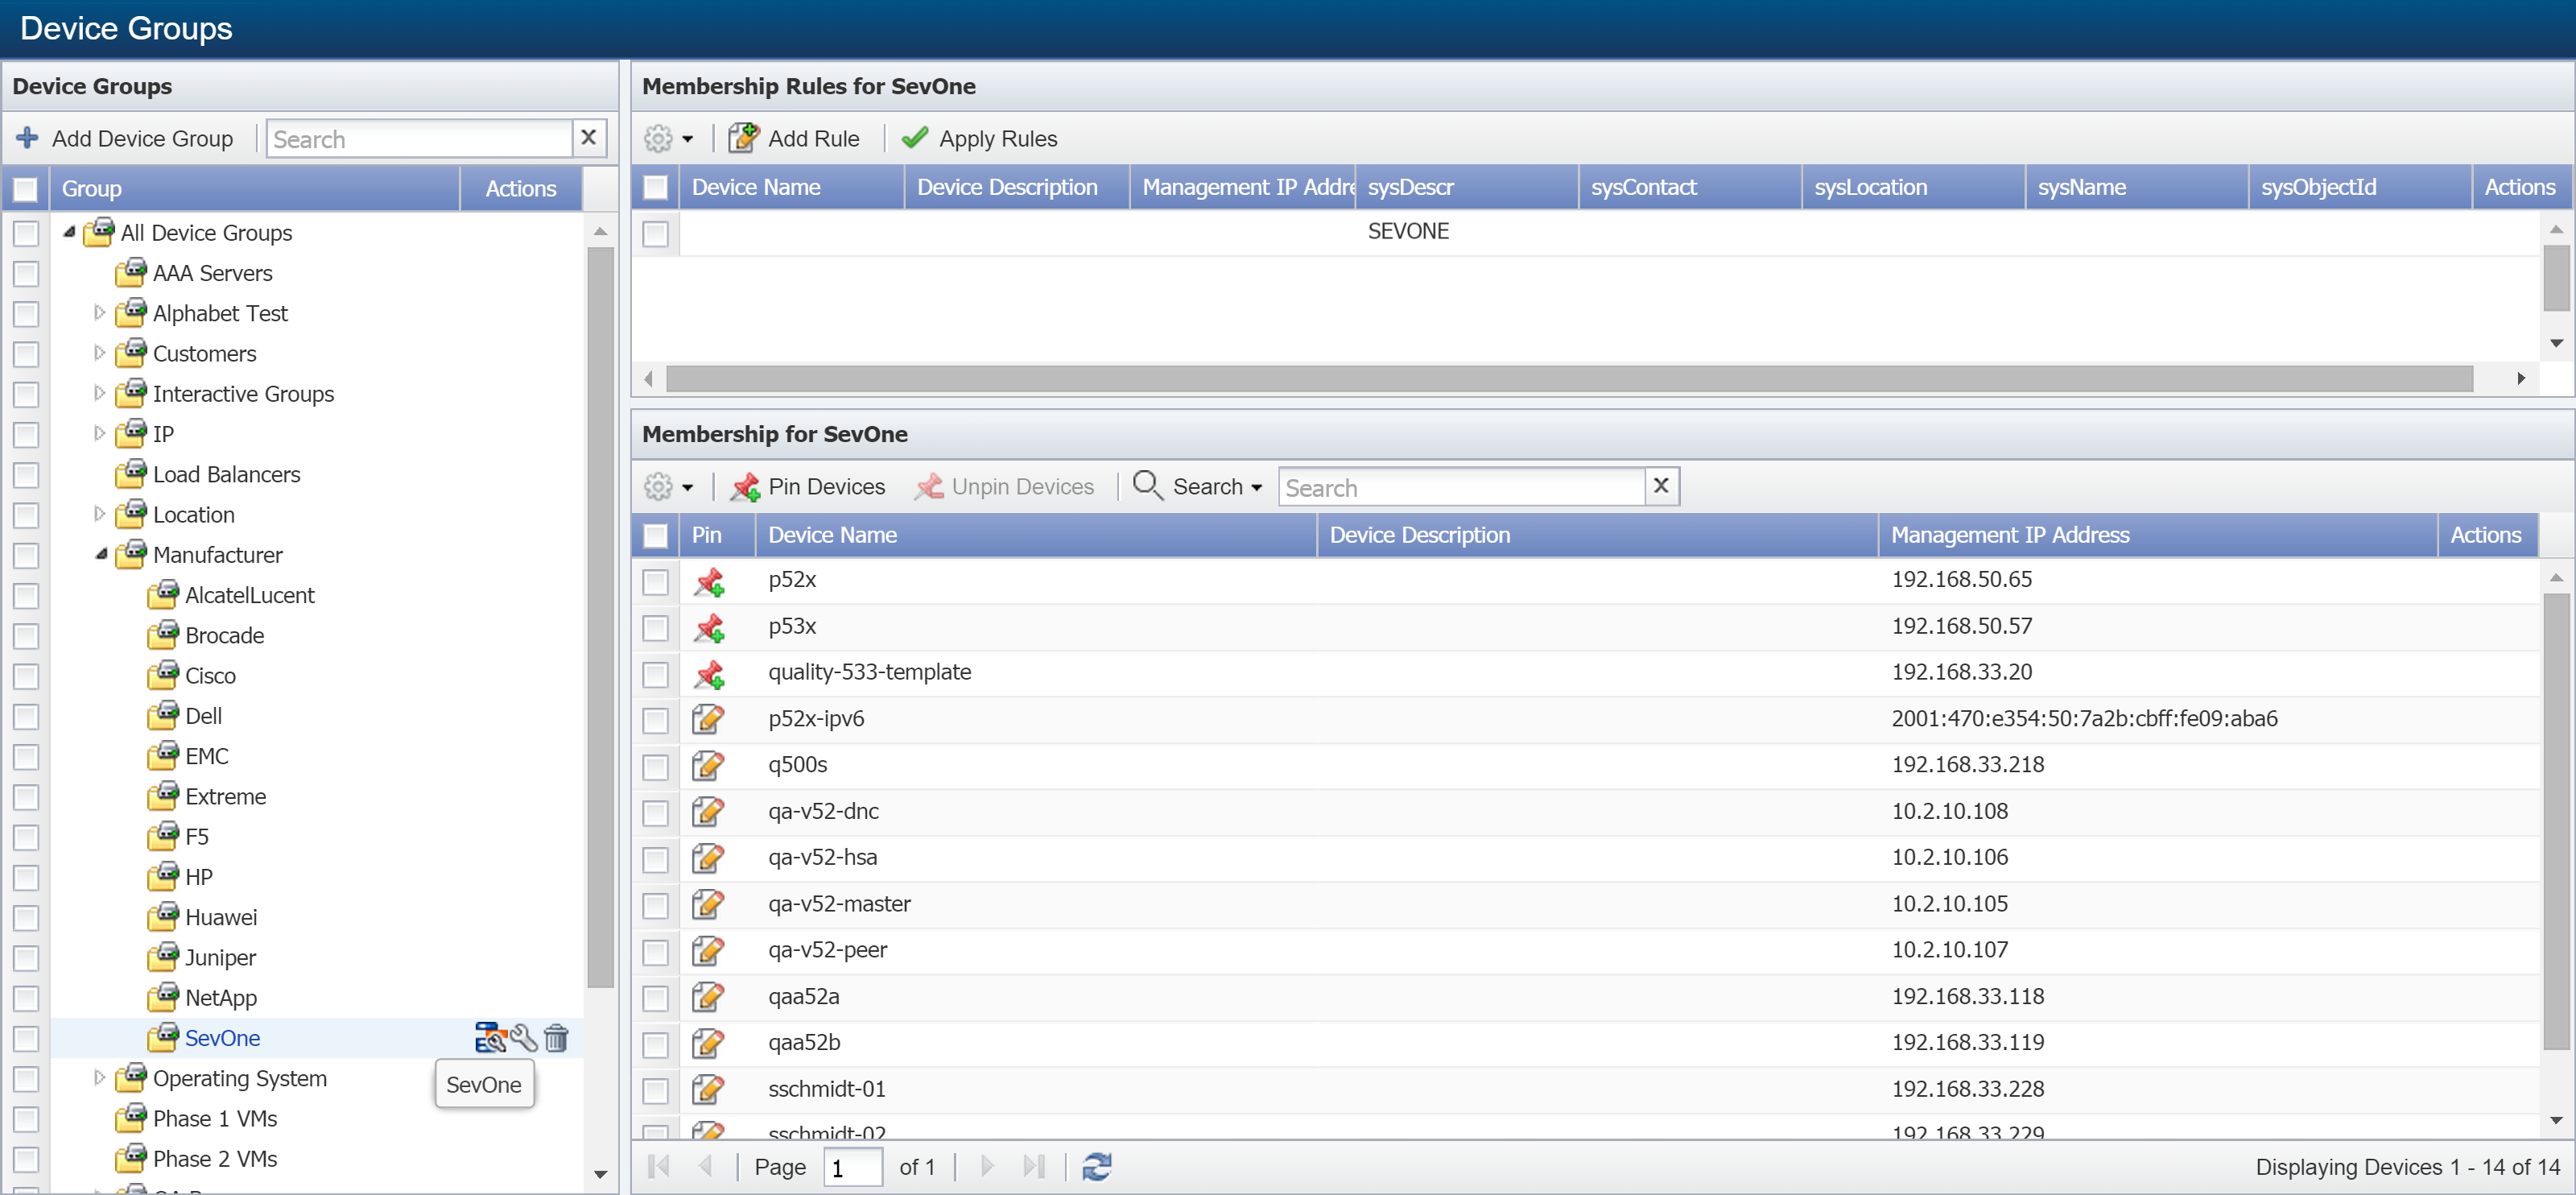This screenshot has width=2576, height=1195.
Task: Expand the IP group
Action: pos(99,433)
